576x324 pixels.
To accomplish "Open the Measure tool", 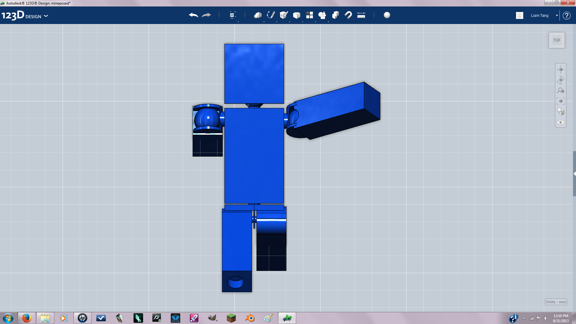I will pyautogui.click(x=361, y=15).
